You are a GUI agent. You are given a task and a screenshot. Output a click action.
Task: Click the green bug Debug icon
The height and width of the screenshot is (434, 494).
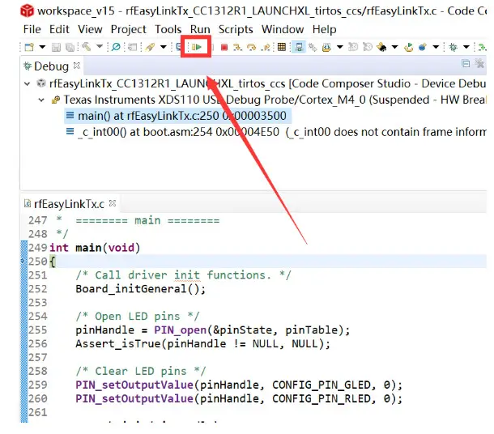[454, 48]
